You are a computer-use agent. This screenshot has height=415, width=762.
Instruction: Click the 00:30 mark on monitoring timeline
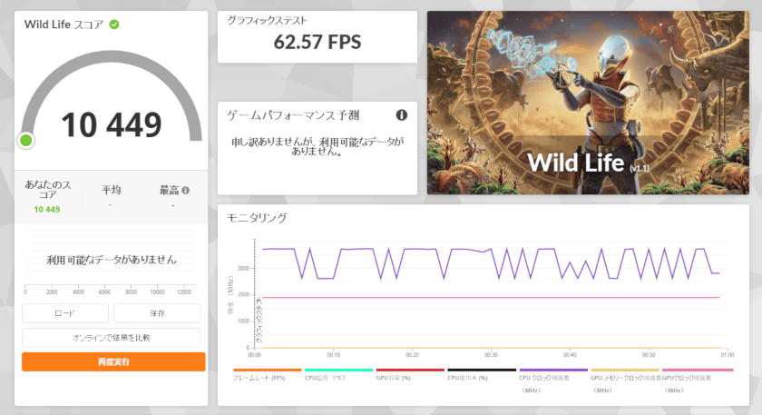pyautogui.click(x=491, y=355)
